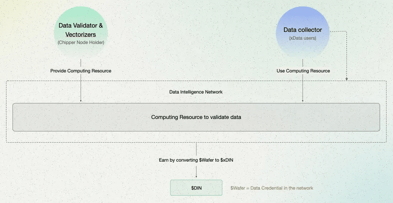Click the connector line above the Earn label
393x203 pixels.
click(196, 149)
